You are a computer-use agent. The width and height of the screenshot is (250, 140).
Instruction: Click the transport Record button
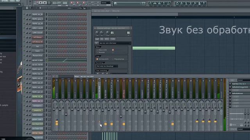pos(49,3)
